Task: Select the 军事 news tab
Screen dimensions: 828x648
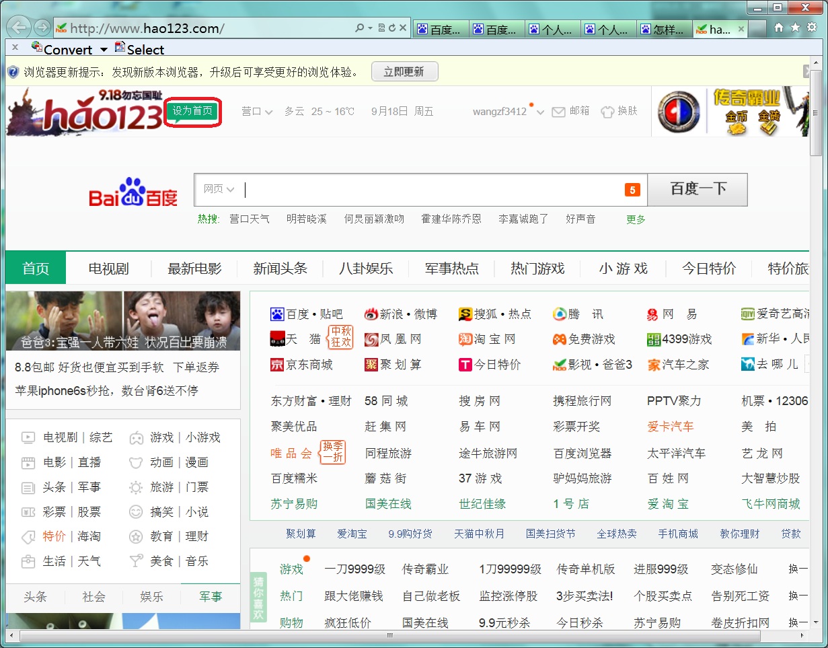Action: pyautogui.click(x=210, y=597)
